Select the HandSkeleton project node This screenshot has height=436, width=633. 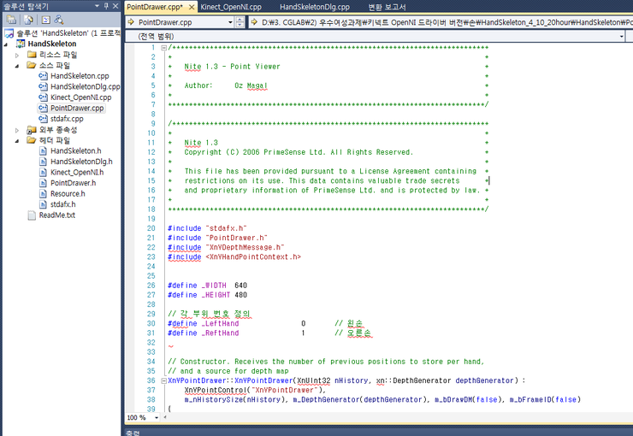pos(52,44)
